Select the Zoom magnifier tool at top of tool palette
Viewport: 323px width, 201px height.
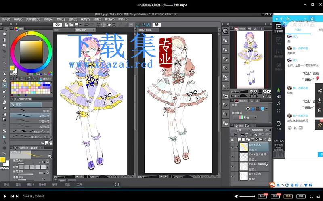pyautogui.click(x=4, y=34)
